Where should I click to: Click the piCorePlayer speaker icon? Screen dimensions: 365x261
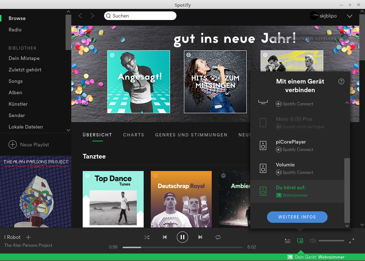(x=263, y=146)
